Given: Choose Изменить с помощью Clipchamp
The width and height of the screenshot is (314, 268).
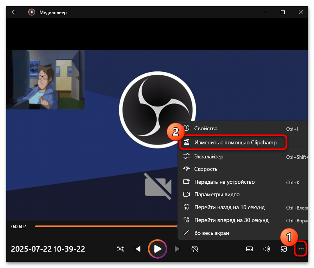Looking at the screenshot, I should [242, 142].
